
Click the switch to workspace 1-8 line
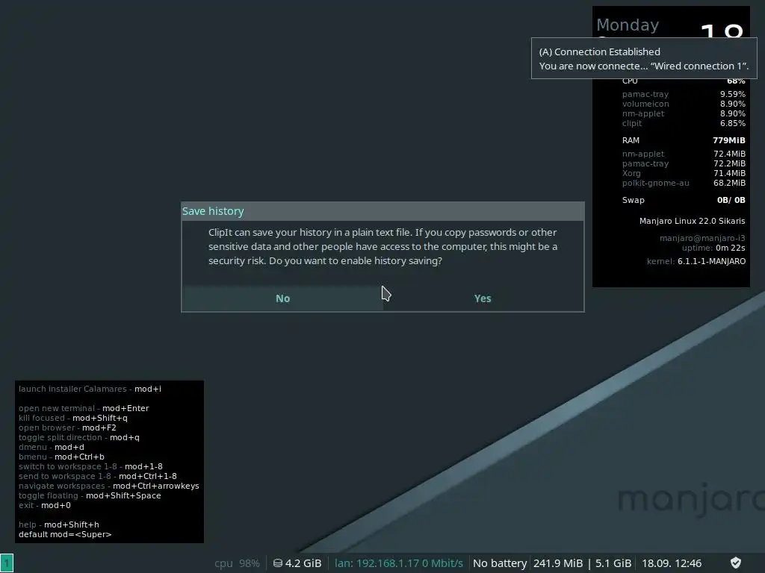click(x=90, y=467)
